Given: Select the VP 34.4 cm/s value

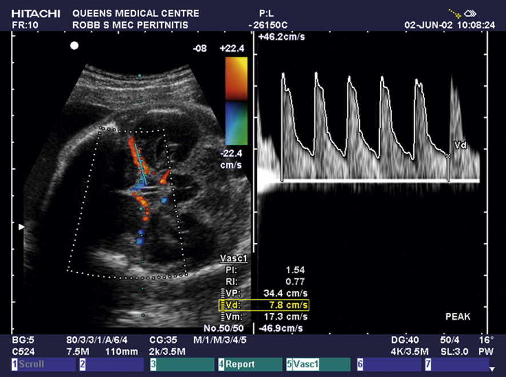Looking at the screenshot, I should coord(286,294).
